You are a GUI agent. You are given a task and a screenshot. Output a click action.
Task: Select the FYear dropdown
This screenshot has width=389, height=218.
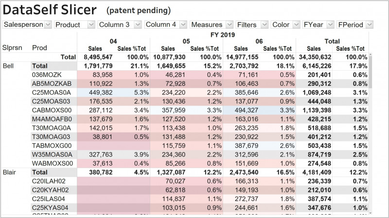(318, 25)
